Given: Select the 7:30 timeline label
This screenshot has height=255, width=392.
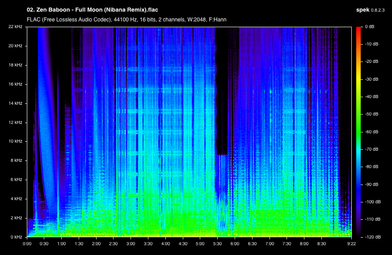Looking at the screenshot, I should 287,243.
